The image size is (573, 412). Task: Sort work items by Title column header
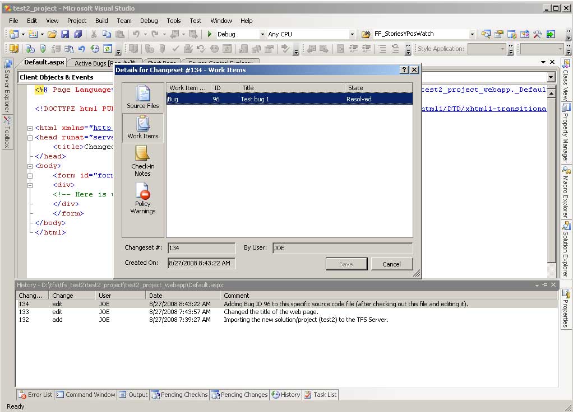(292, 87)
